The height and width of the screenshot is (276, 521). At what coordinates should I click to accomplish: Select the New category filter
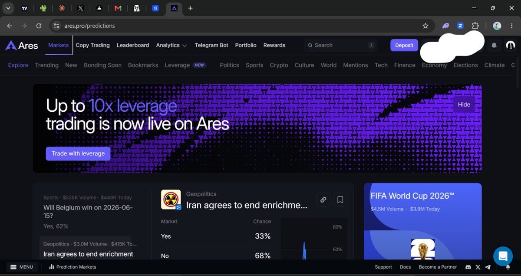pyautogui.click(x=71, y=65)
